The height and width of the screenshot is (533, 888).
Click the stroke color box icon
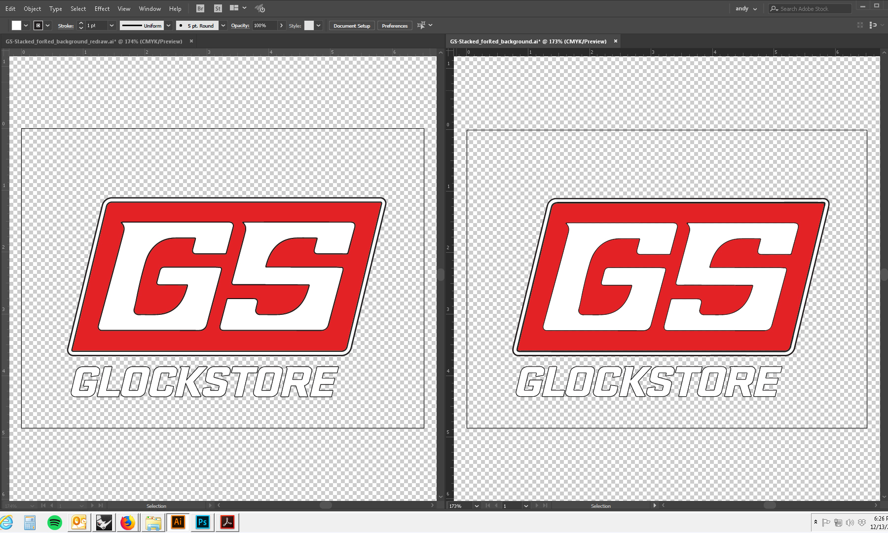38,25
